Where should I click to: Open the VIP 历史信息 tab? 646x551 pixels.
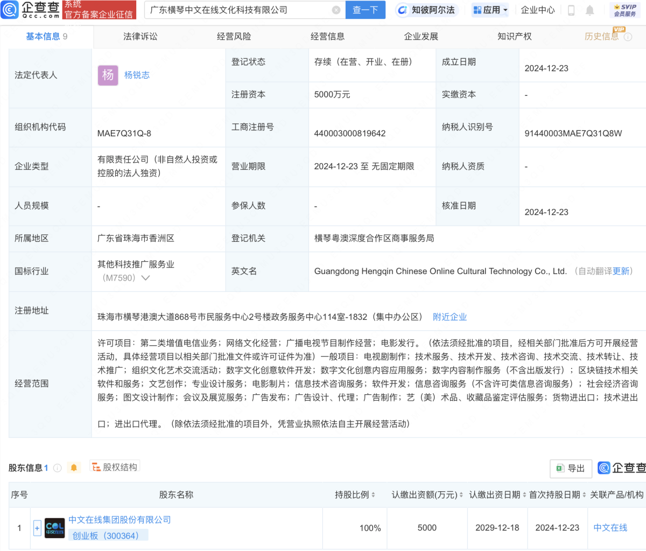602,37
